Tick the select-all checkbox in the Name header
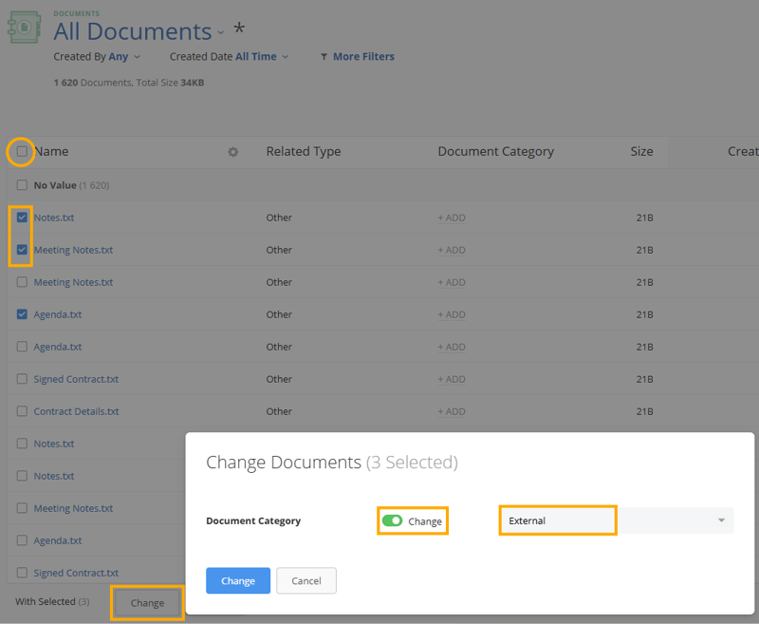This screenshot has height=624, width=759. pyautogui.click(x=22, y=152)
